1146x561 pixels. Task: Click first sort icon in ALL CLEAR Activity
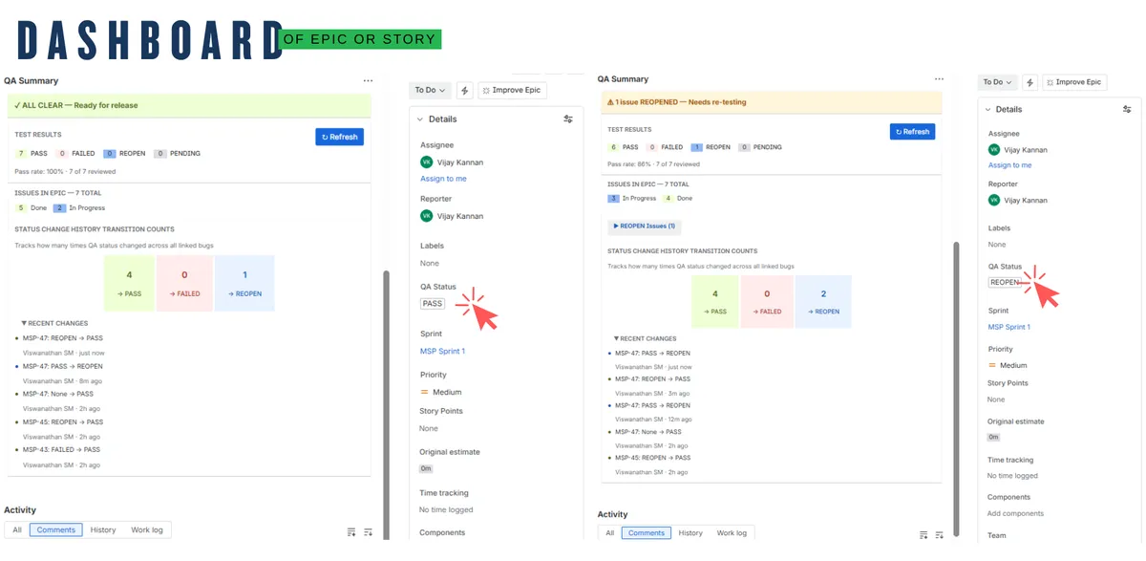pos(351,531)
